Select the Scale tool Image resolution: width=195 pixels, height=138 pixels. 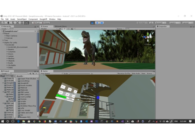pos(17,23)
